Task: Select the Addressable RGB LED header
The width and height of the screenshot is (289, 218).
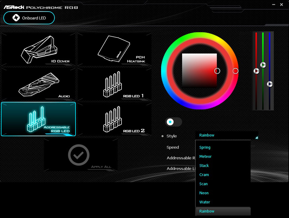Action: click(x=38, y=119)
